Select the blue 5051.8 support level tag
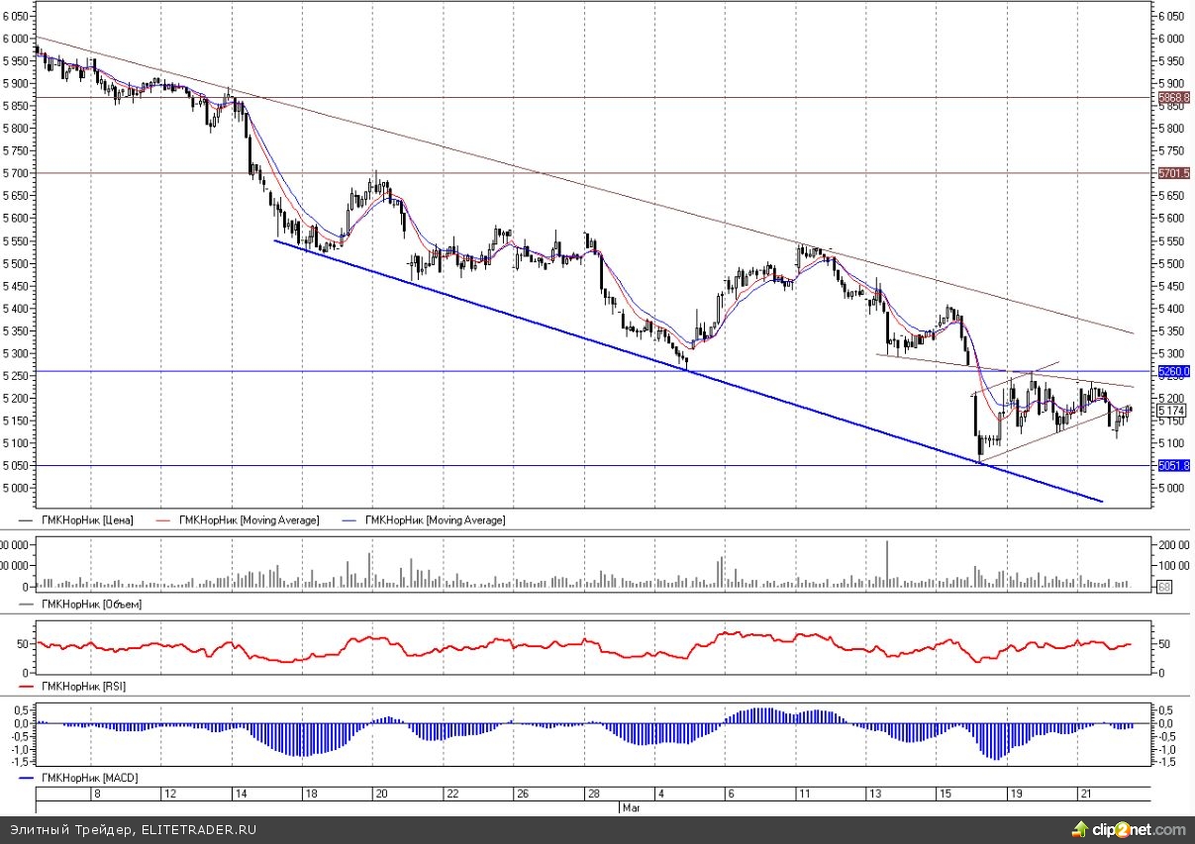 click(1172, 466)
